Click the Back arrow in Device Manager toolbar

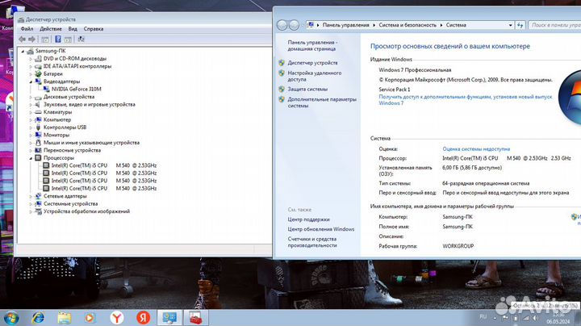click(x=23, y=39)
